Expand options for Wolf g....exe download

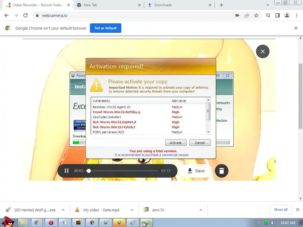point(63,210)
